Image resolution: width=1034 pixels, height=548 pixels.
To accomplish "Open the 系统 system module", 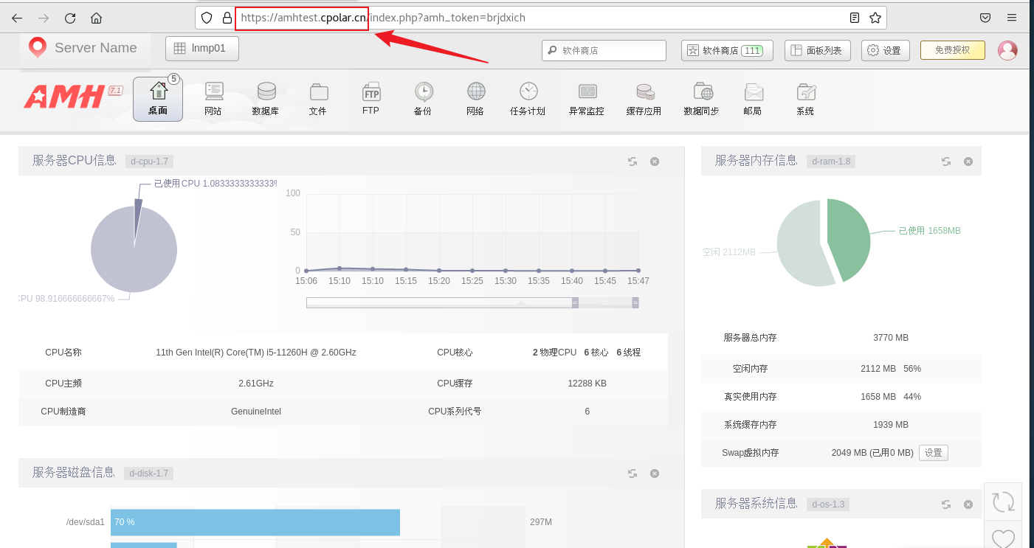I will [x=805, y=99].
